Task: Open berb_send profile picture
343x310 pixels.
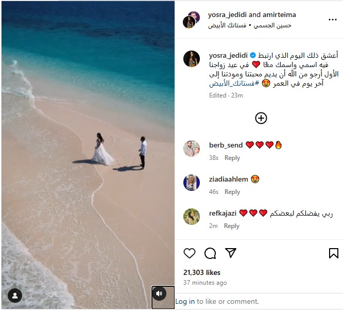Action: pyautogui.click(x=192, y=149)
